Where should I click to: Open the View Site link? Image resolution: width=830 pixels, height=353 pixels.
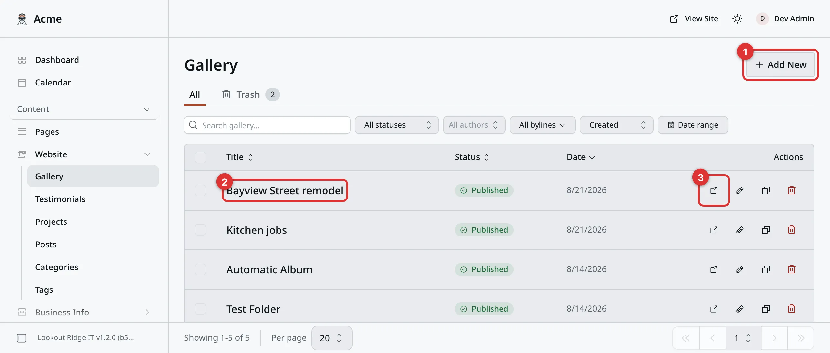pyautogui.click(x=694, y=19)
